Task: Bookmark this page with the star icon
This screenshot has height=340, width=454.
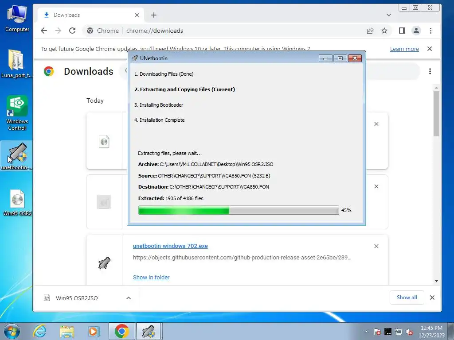Action: point(384,31)
